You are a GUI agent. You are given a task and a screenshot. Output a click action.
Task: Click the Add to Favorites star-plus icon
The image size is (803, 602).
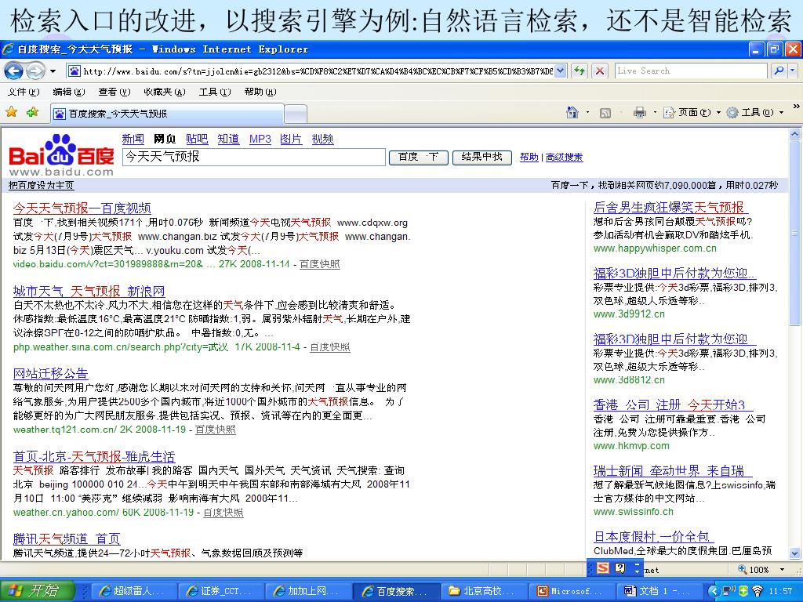point(32,112)
